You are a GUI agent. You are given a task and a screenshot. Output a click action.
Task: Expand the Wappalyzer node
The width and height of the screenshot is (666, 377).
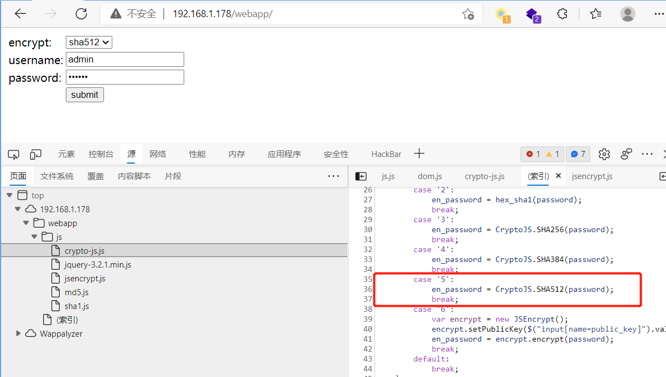point(18,334)
